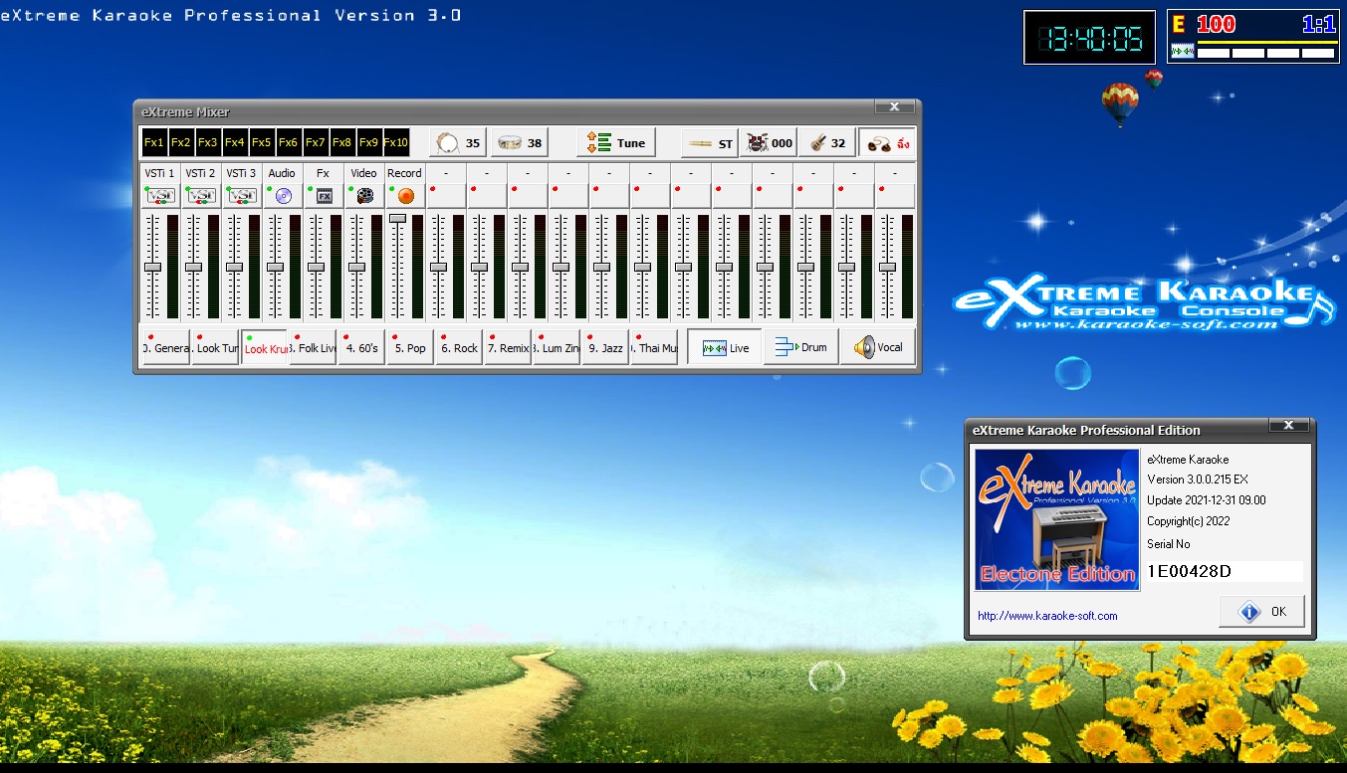The height and width of the screenshot is (773, 1347).
Task: Toggle the Fx7 effect slot
Action: (x=316, y=143)
